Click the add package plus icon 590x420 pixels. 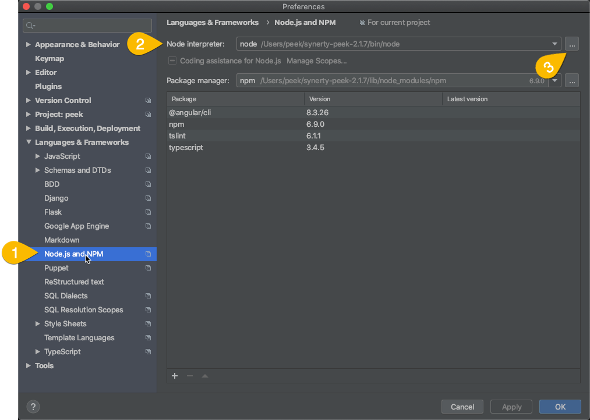175,376
